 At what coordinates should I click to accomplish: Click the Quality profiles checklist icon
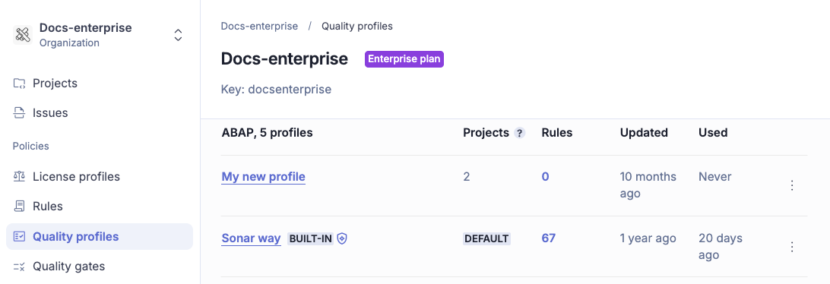(x=19, y=236)
